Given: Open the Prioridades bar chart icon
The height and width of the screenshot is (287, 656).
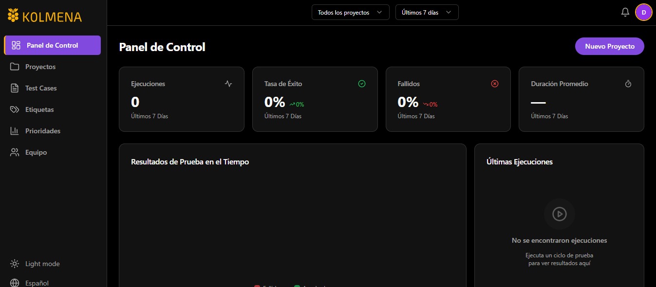Looking at the screenshot, I should [x=15, y=131].
